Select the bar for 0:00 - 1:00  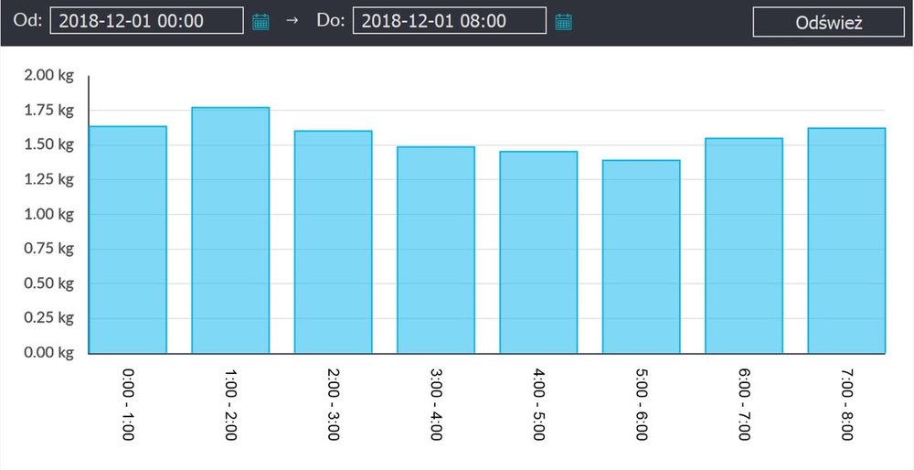[128, 240]
